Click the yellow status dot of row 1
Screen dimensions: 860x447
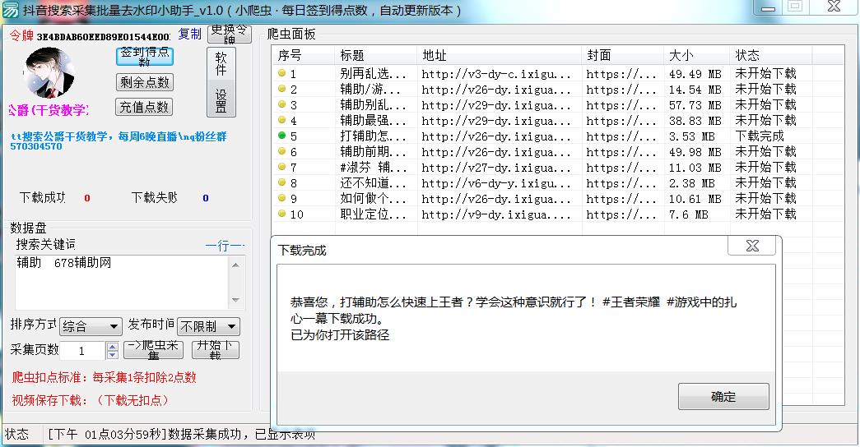[x=282, y=73]
